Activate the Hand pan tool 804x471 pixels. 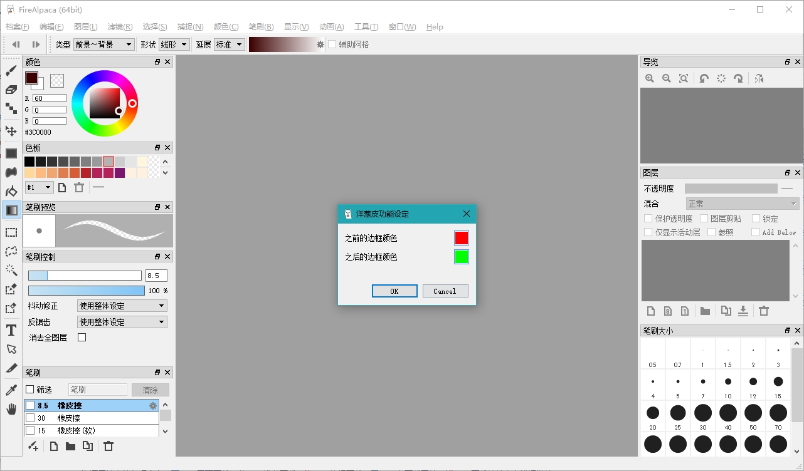pyautogui.click(x=11, y=409)
